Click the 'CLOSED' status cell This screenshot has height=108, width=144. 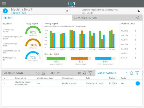point(113,83)
